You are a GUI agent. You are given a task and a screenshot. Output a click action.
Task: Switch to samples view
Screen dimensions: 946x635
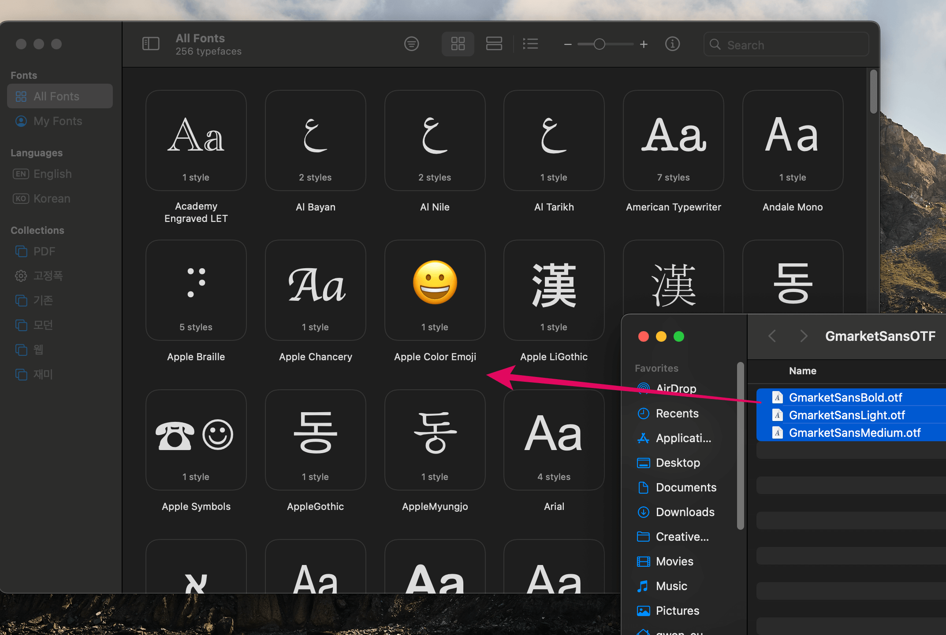(494, 44)
